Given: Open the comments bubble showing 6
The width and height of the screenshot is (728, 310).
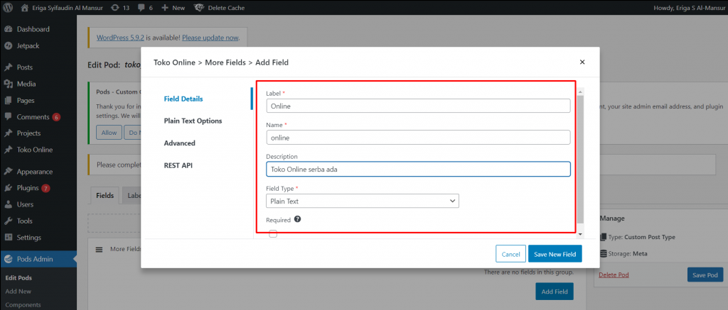Looking at the screenshot, I should click(145, 7).
